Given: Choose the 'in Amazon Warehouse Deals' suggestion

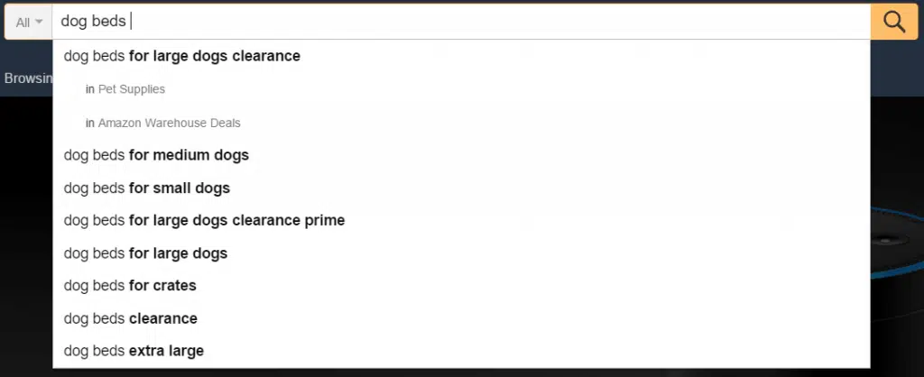Looking at the screenshot, I should click(x=162, y=123).
